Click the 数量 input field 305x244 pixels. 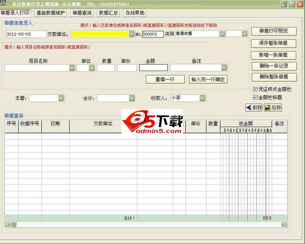coord(105,68)
